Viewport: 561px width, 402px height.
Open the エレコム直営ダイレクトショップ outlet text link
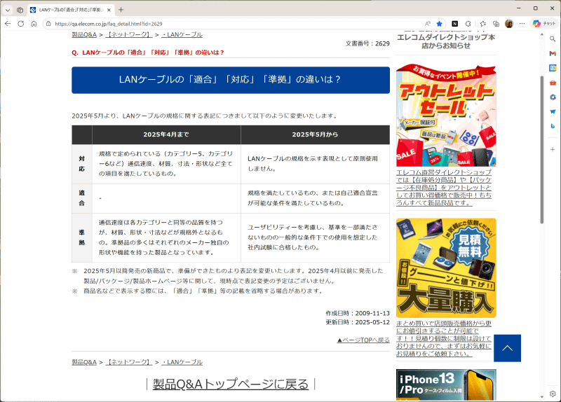point(444,188)
